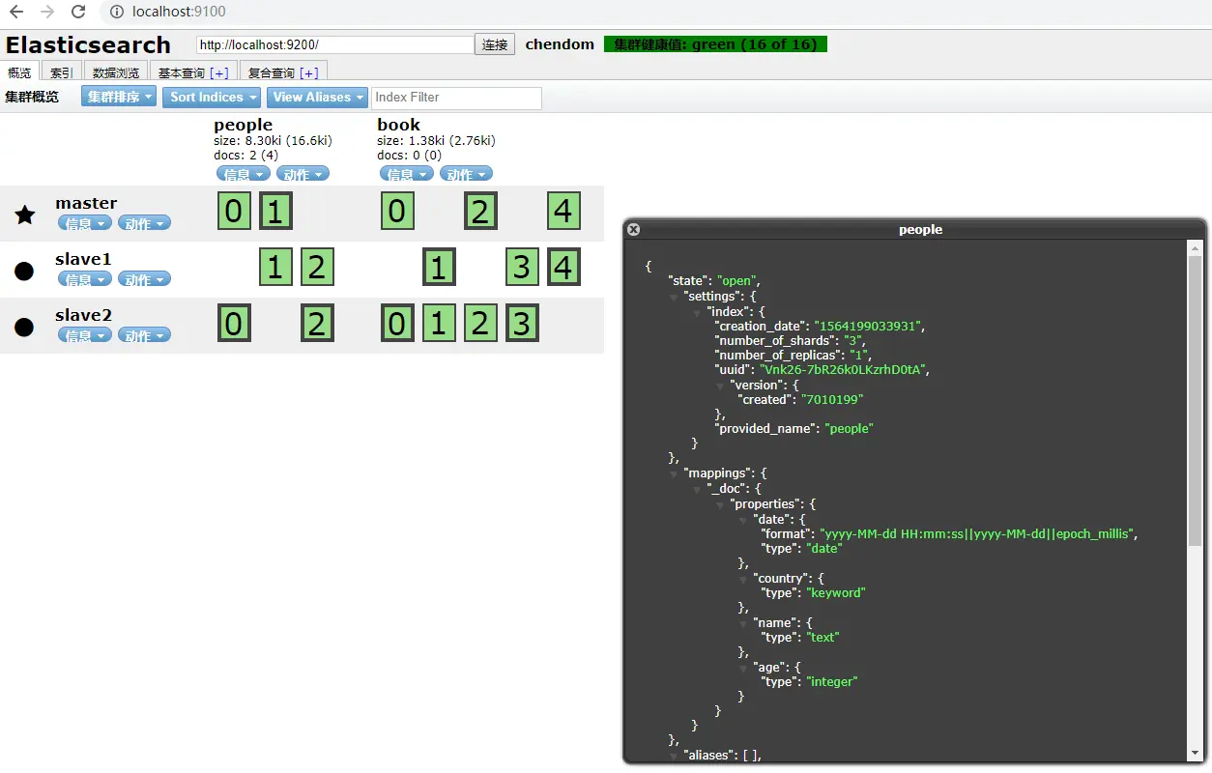
Task: Open 信息 dropdown for master node
Action: click(x=85, y=223)
